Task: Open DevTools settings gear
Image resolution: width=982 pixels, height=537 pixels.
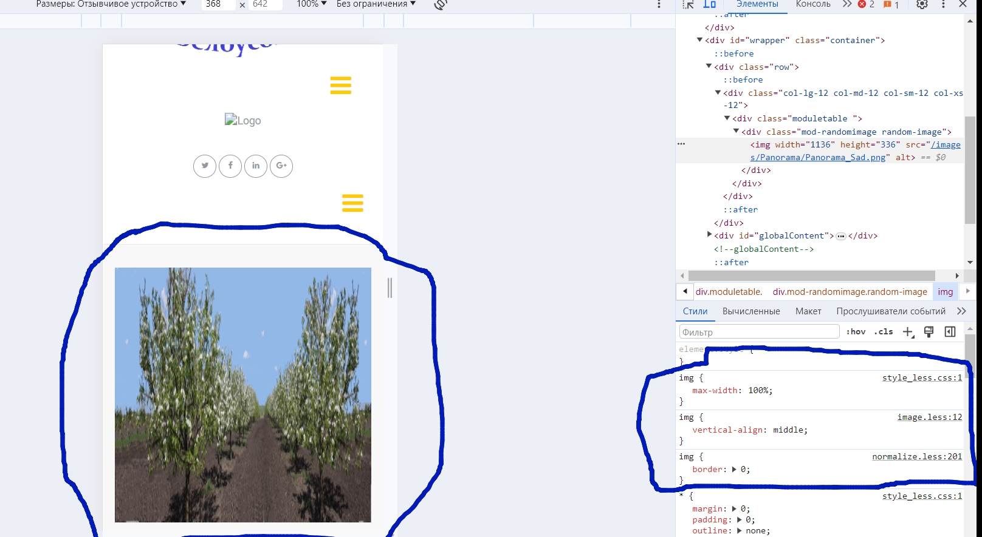Action: 922,4
